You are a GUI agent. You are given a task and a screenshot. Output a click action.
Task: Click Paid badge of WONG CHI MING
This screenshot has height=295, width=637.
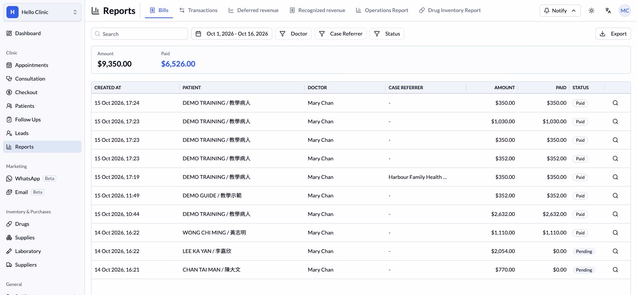click(580, 233)
